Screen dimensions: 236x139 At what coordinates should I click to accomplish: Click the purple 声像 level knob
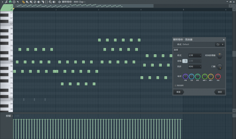(185, 76)
